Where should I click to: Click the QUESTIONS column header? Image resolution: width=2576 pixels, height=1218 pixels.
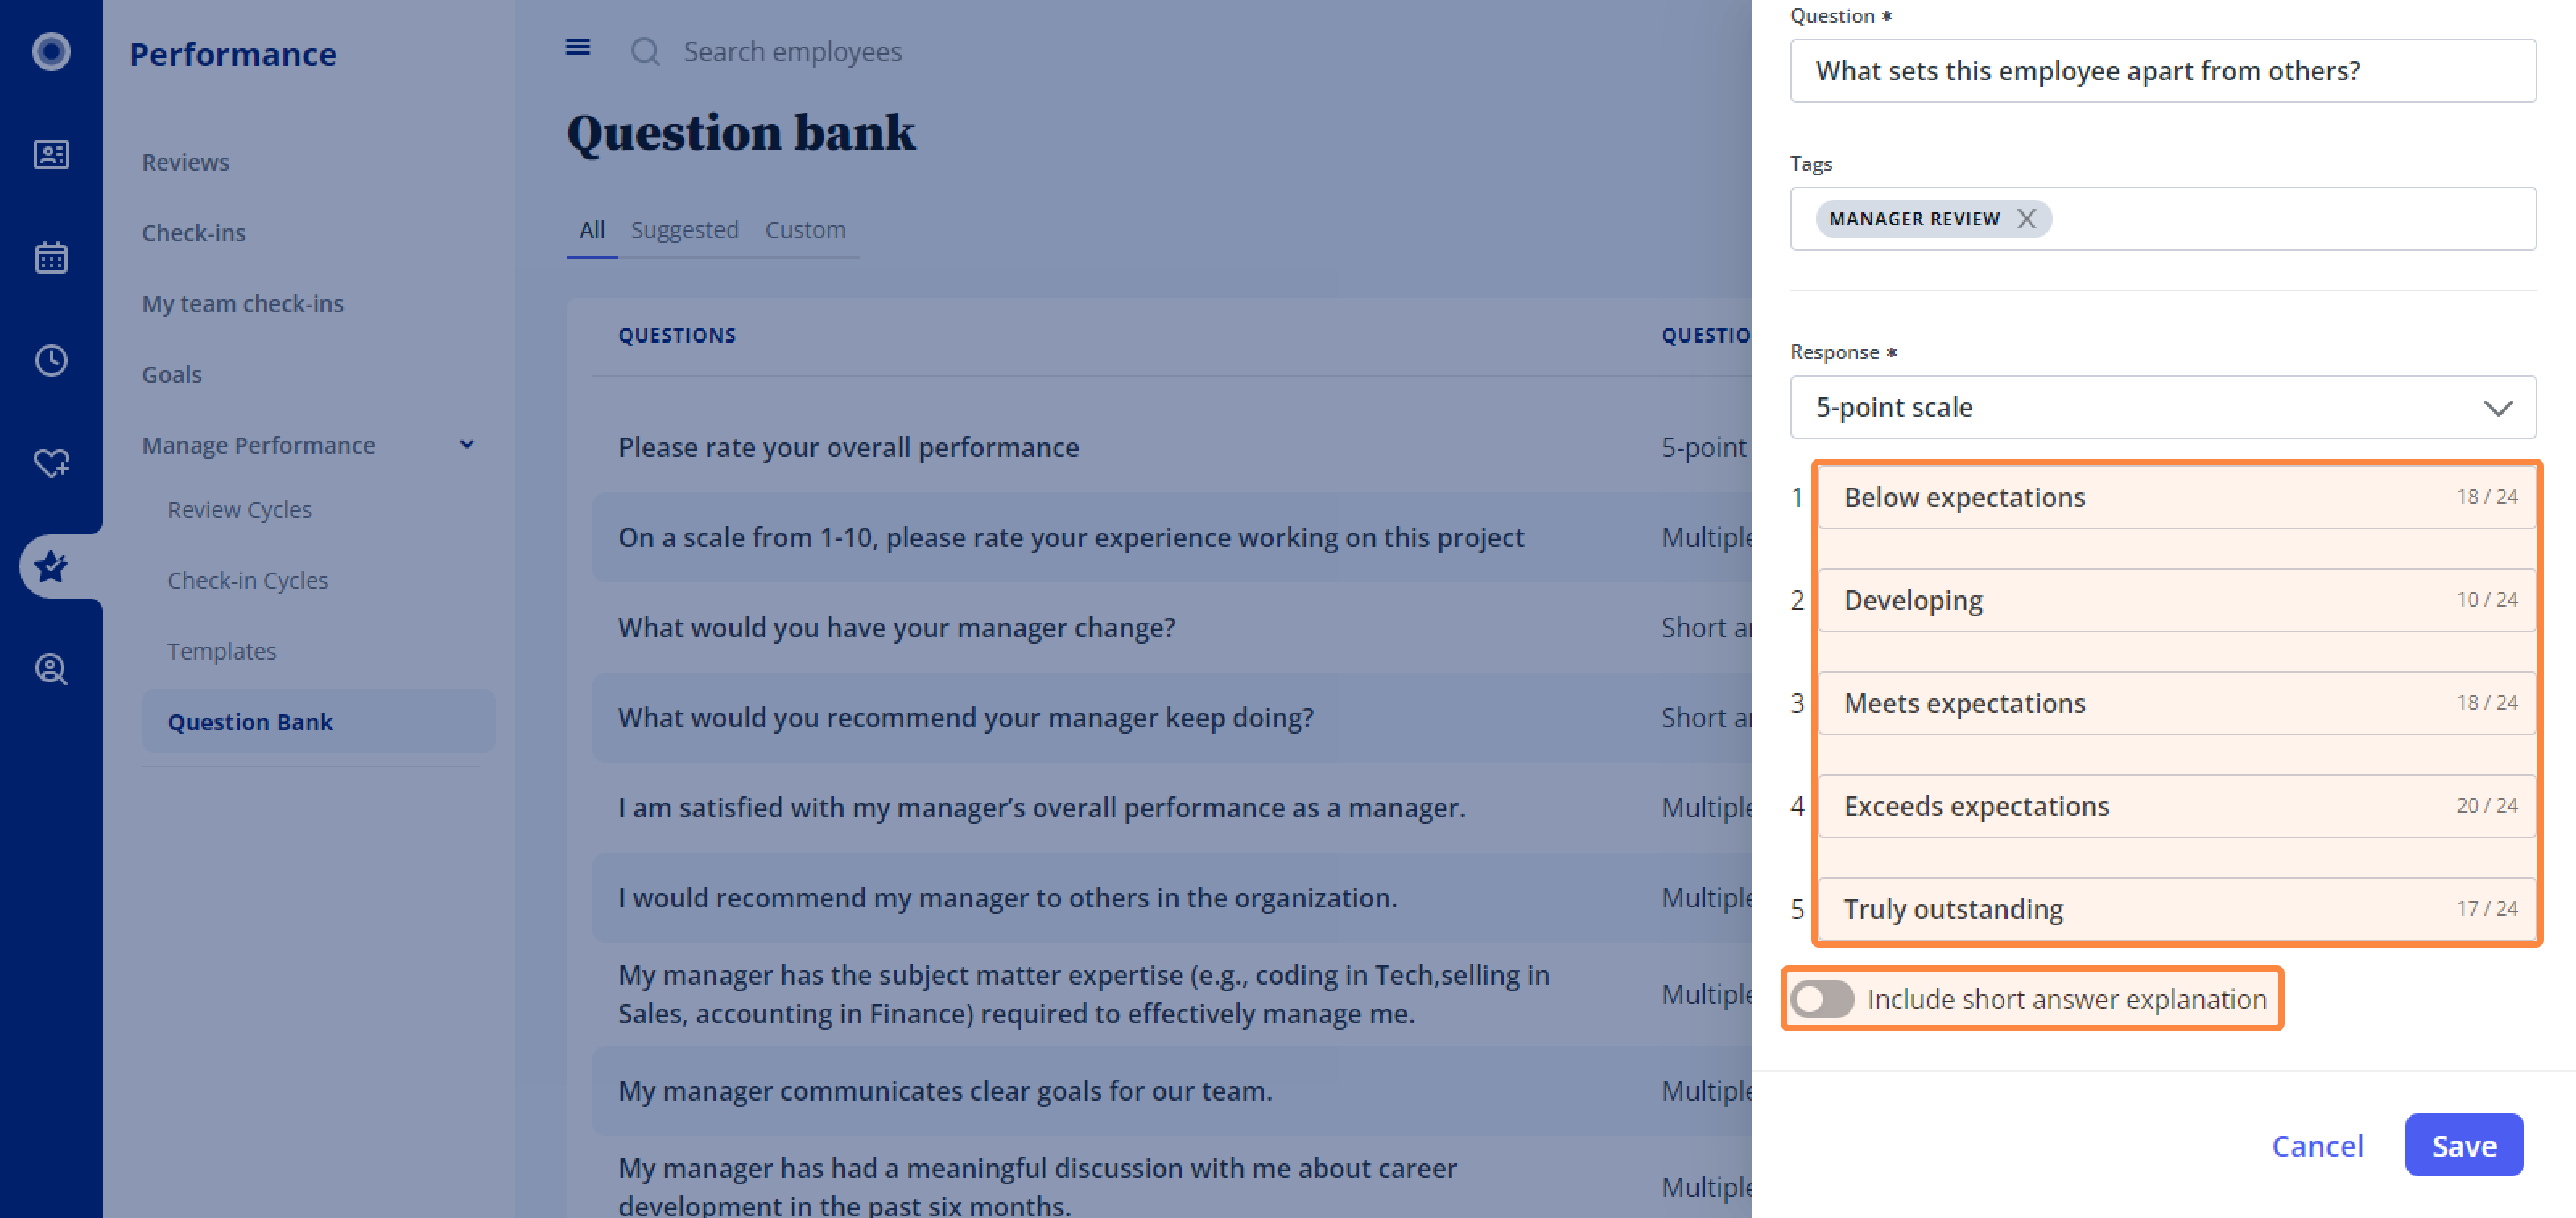tap(676, 335)
